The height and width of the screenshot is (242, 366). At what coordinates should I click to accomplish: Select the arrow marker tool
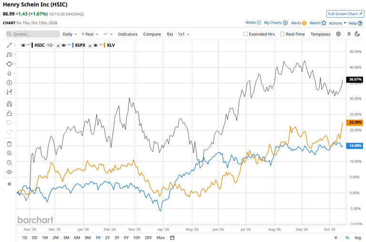pyautogui.click(x=10, y=73)
